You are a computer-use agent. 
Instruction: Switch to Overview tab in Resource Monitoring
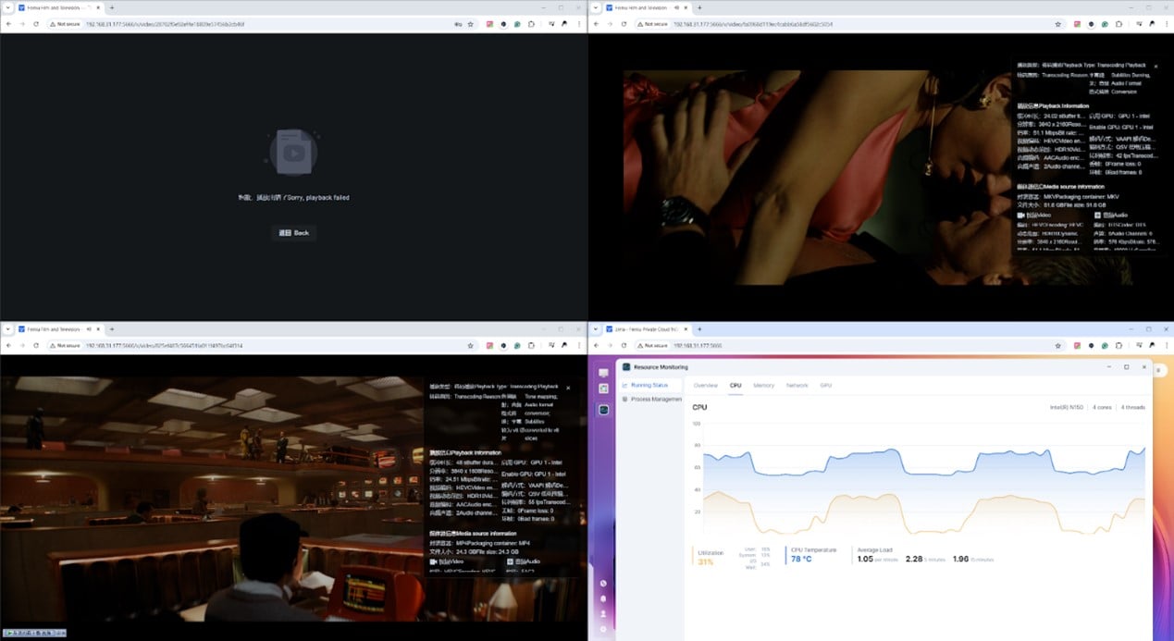click(705, 385)
